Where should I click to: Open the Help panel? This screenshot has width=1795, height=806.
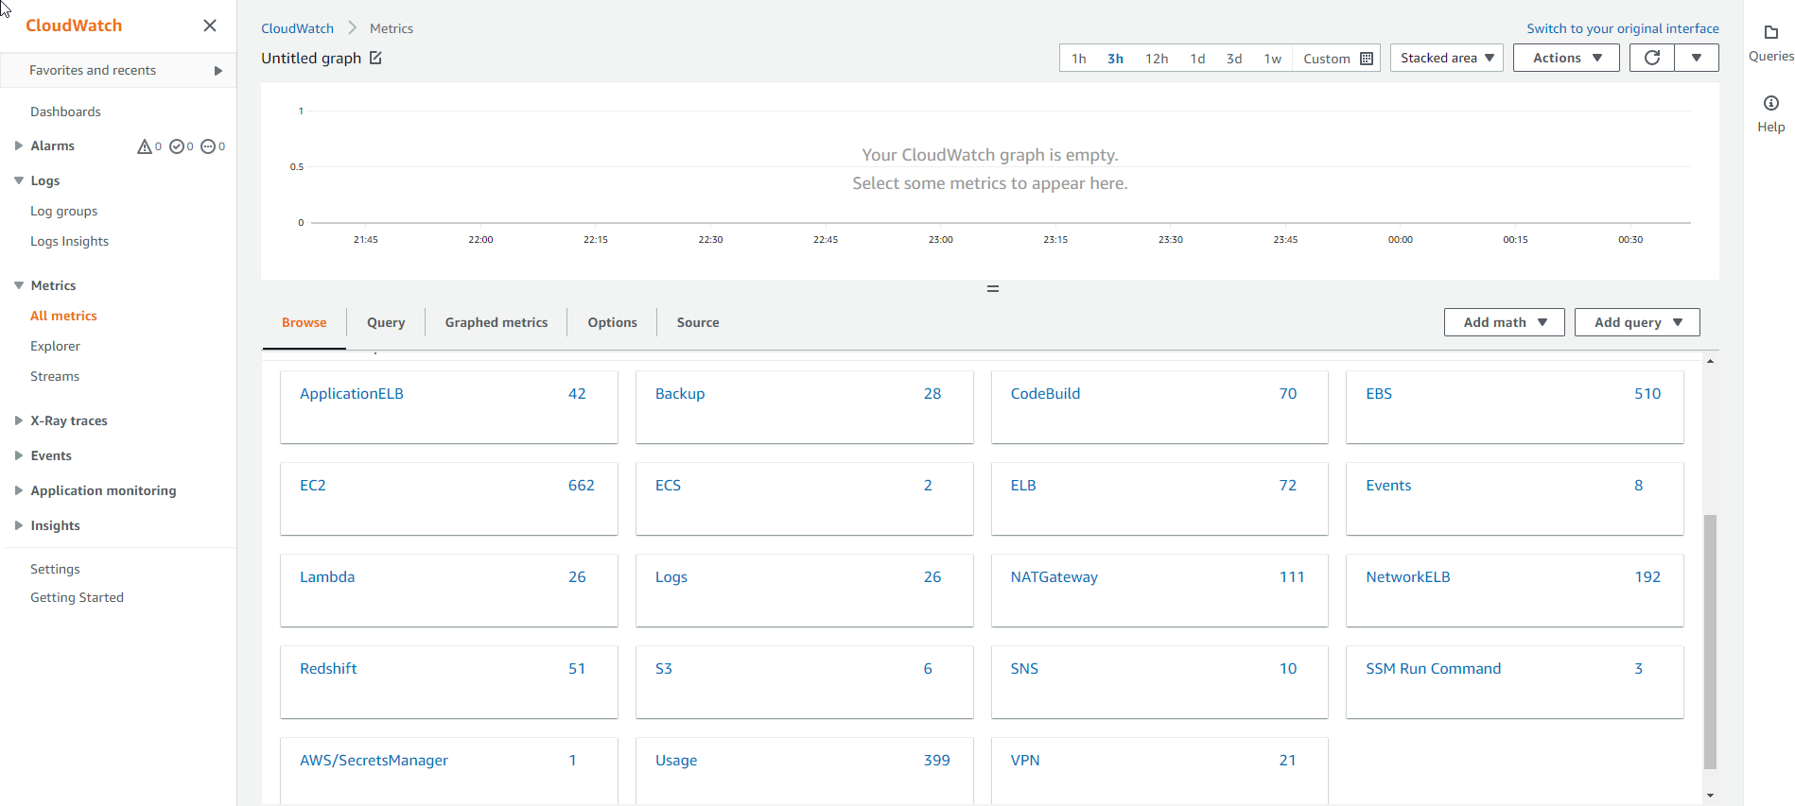point(1770,113)
